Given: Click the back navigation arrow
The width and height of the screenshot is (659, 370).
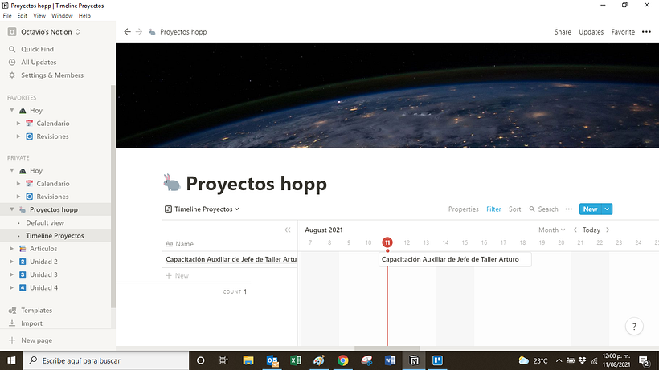Looking at the screenshot, I should tap(127, 32).
